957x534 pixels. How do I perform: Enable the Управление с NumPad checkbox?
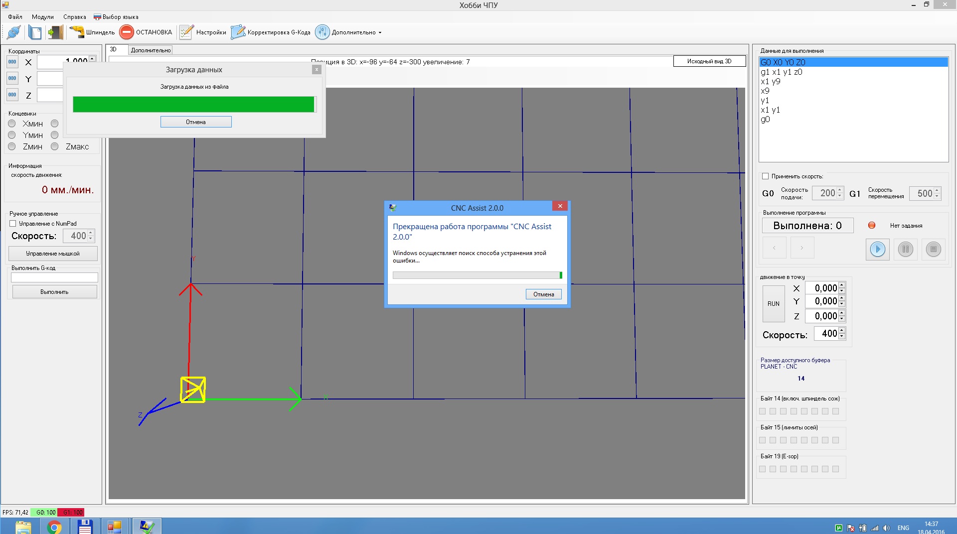[13, 224]
